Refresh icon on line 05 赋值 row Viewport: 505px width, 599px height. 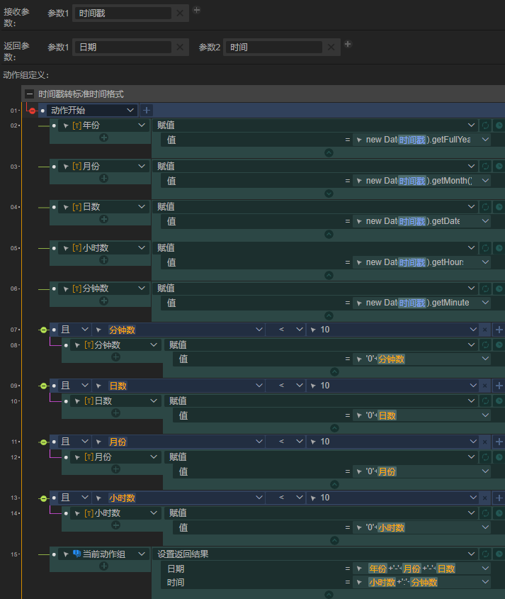[486, 248]
